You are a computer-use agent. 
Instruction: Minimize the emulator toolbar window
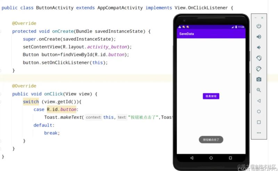click(256, 18)
